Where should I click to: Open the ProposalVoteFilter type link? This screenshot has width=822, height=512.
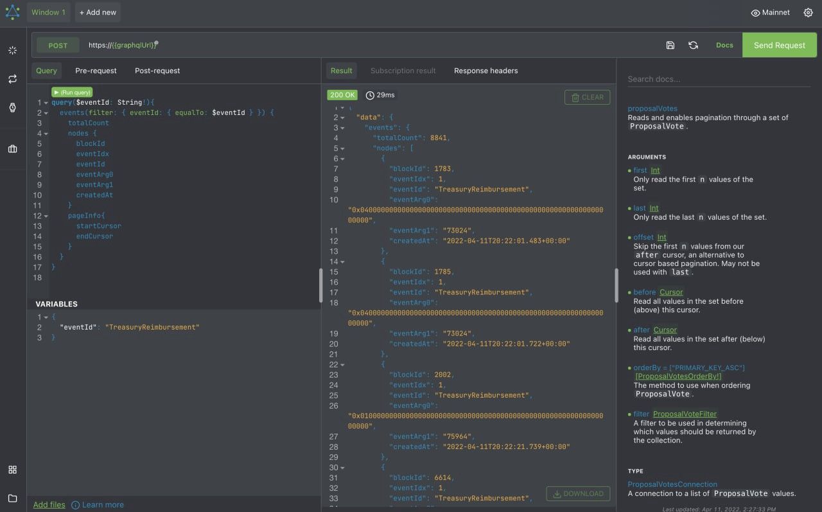[685, 414]
